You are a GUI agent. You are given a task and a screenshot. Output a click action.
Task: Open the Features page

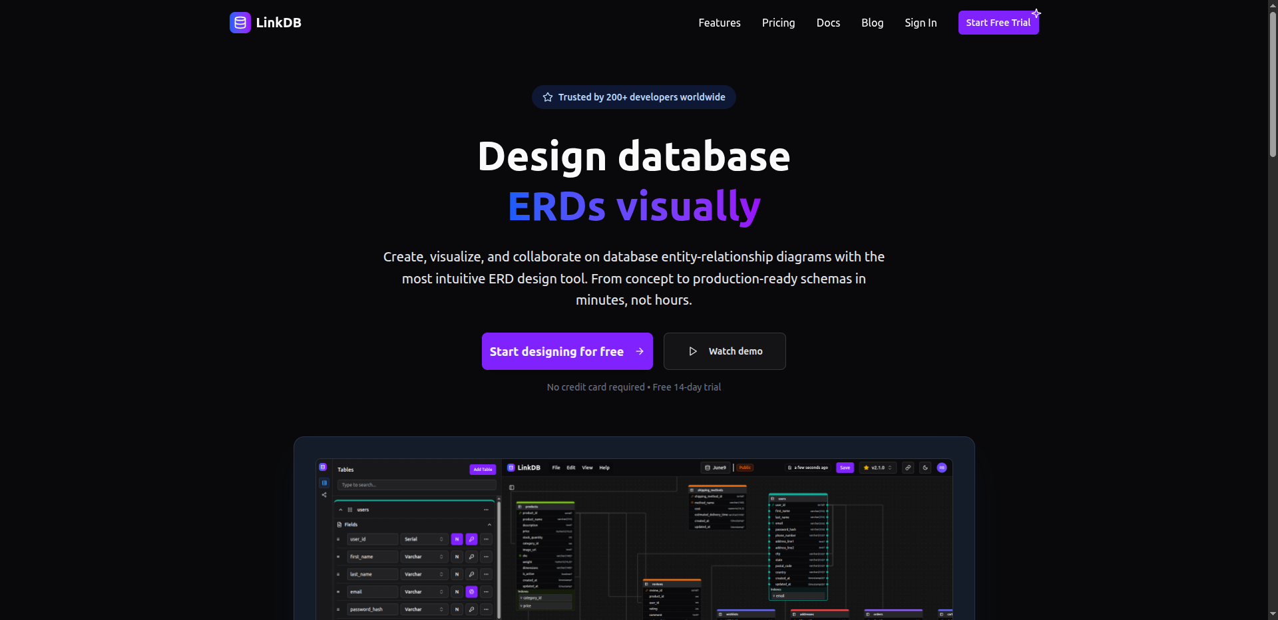pos(719,23)
